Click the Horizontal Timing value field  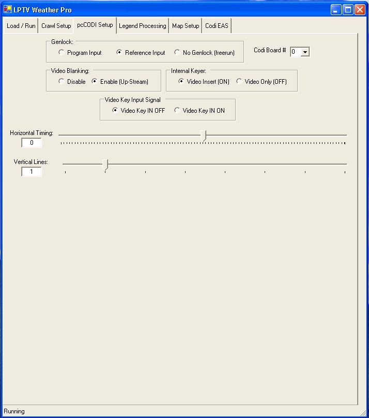pos(32,143)
